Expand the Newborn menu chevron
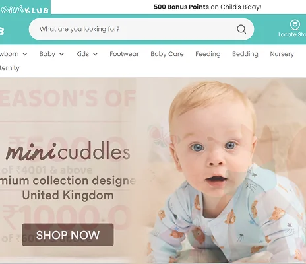306x264 pixels. coord(25,54)
